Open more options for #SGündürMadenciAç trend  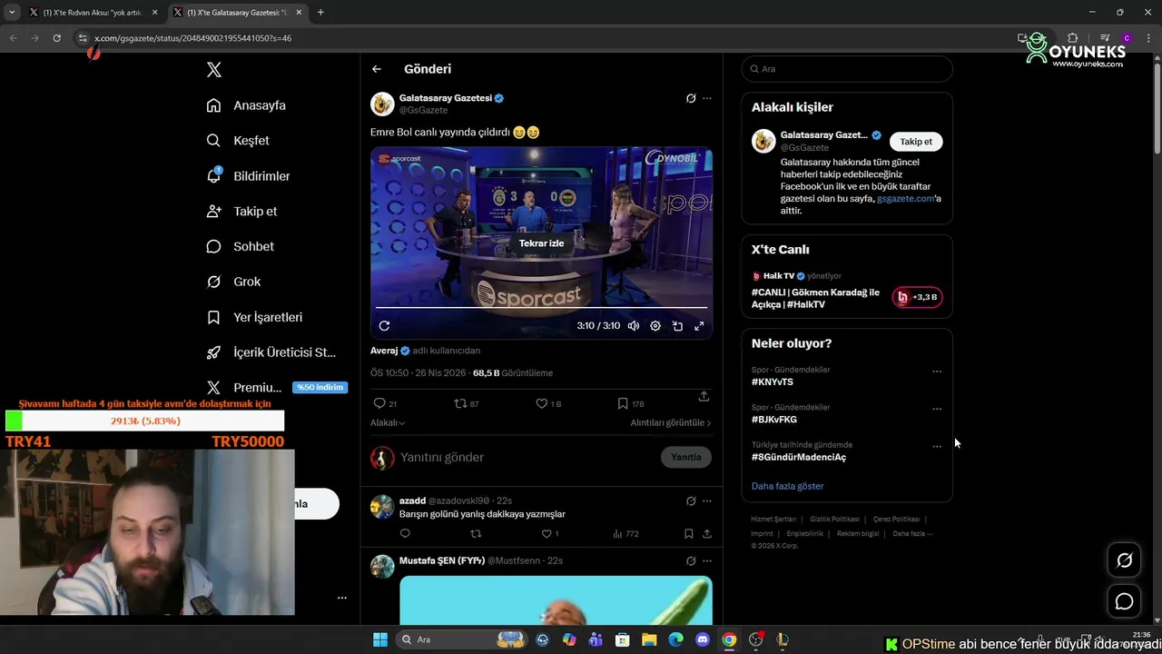tap(937, 447)
